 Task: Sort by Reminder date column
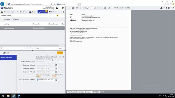(54, 24)
